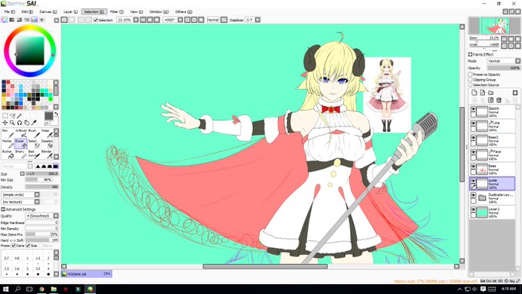Open the zoom percentage dropdown in toolbar
522x294 pixels.
pyautogui.click(x=136, y=20)
